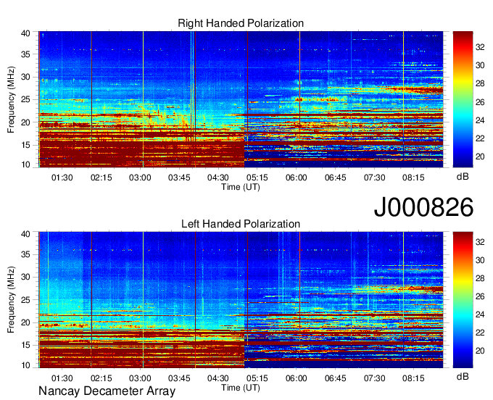493x400 pixels.
Task: Click the Nancay Decameter Array caption
Action: tap(107, 391)
